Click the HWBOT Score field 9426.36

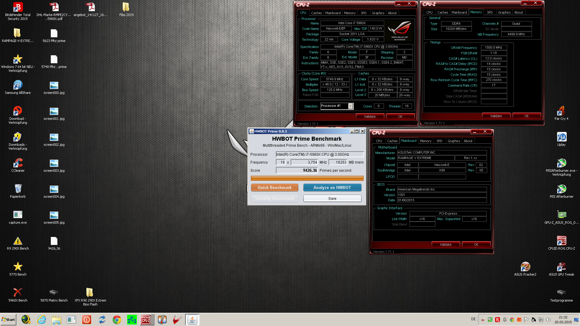[x=297, y=171]
